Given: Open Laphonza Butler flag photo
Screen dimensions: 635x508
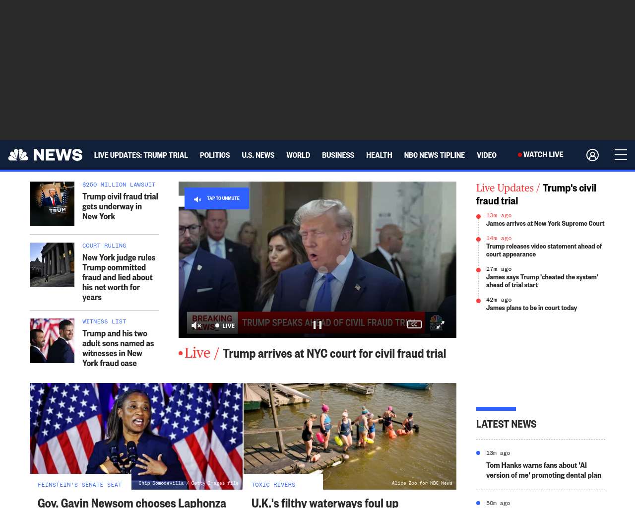Looking at the screenshot, I should [136, 436].
